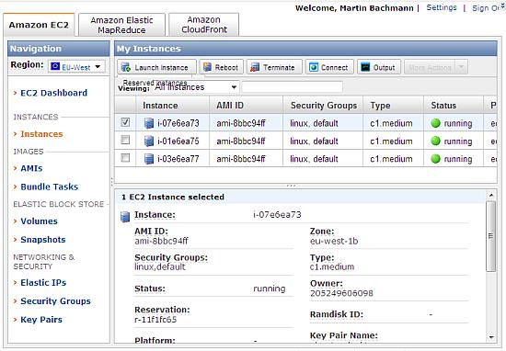Screen dimensions: 506x351
Task: Open the EU-West region dropdown
Action: click(x=76, y=67)
